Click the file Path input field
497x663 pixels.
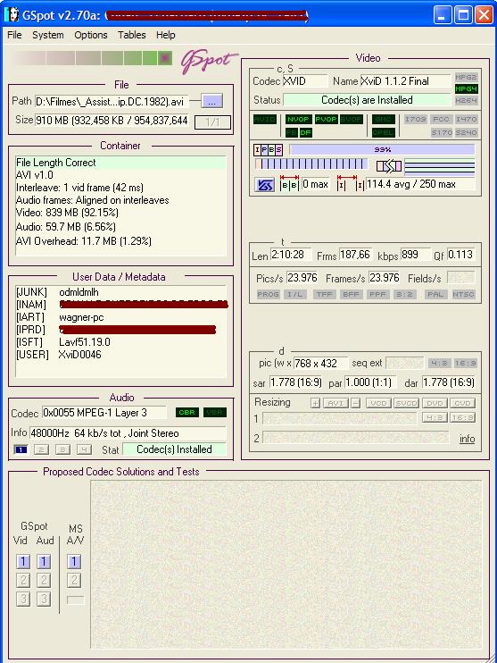(112, 102)
